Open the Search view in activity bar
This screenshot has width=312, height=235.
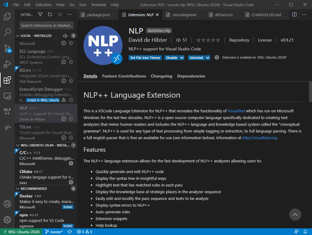tap(7, 32)
